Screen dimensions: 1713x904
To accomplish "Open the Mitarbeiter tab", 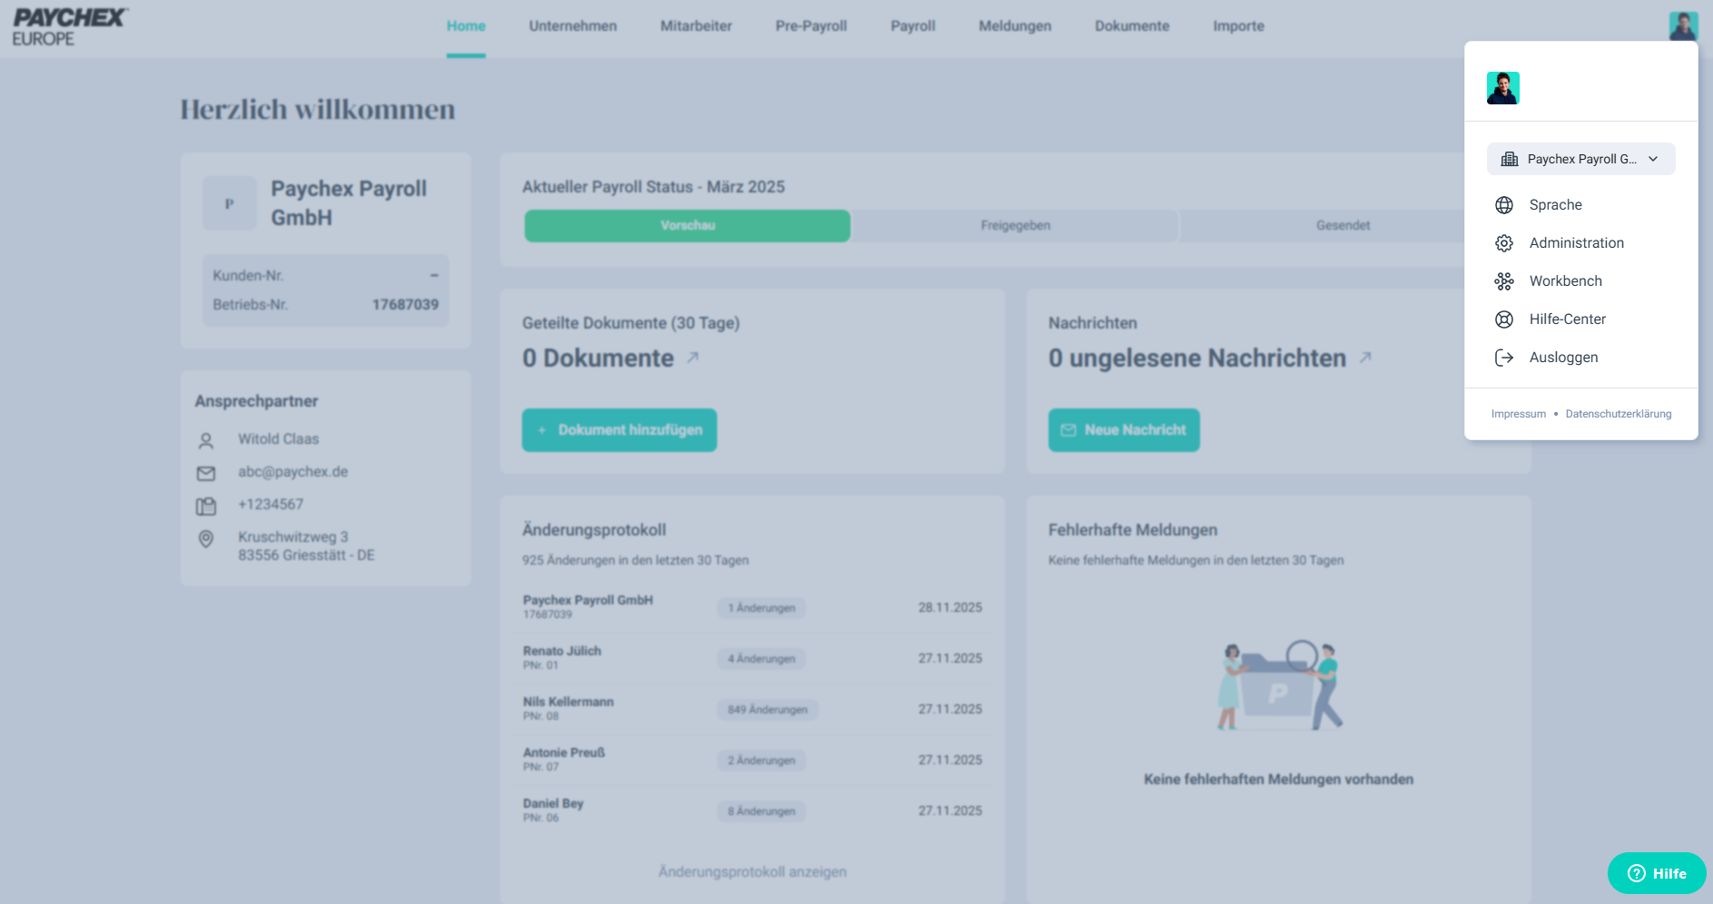I will [695, 26].
